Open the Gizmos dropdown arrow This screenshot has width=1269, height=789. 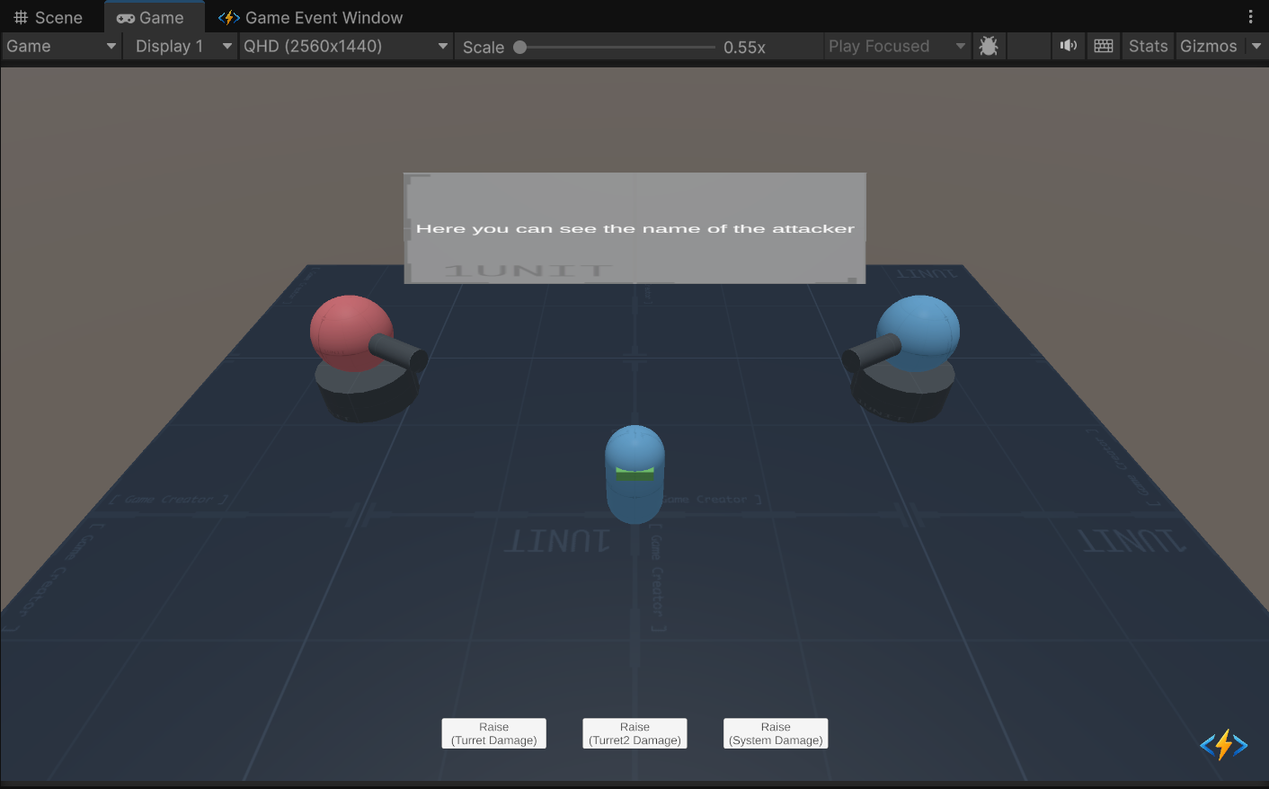pyautogui.click(x=1256, y=46)
